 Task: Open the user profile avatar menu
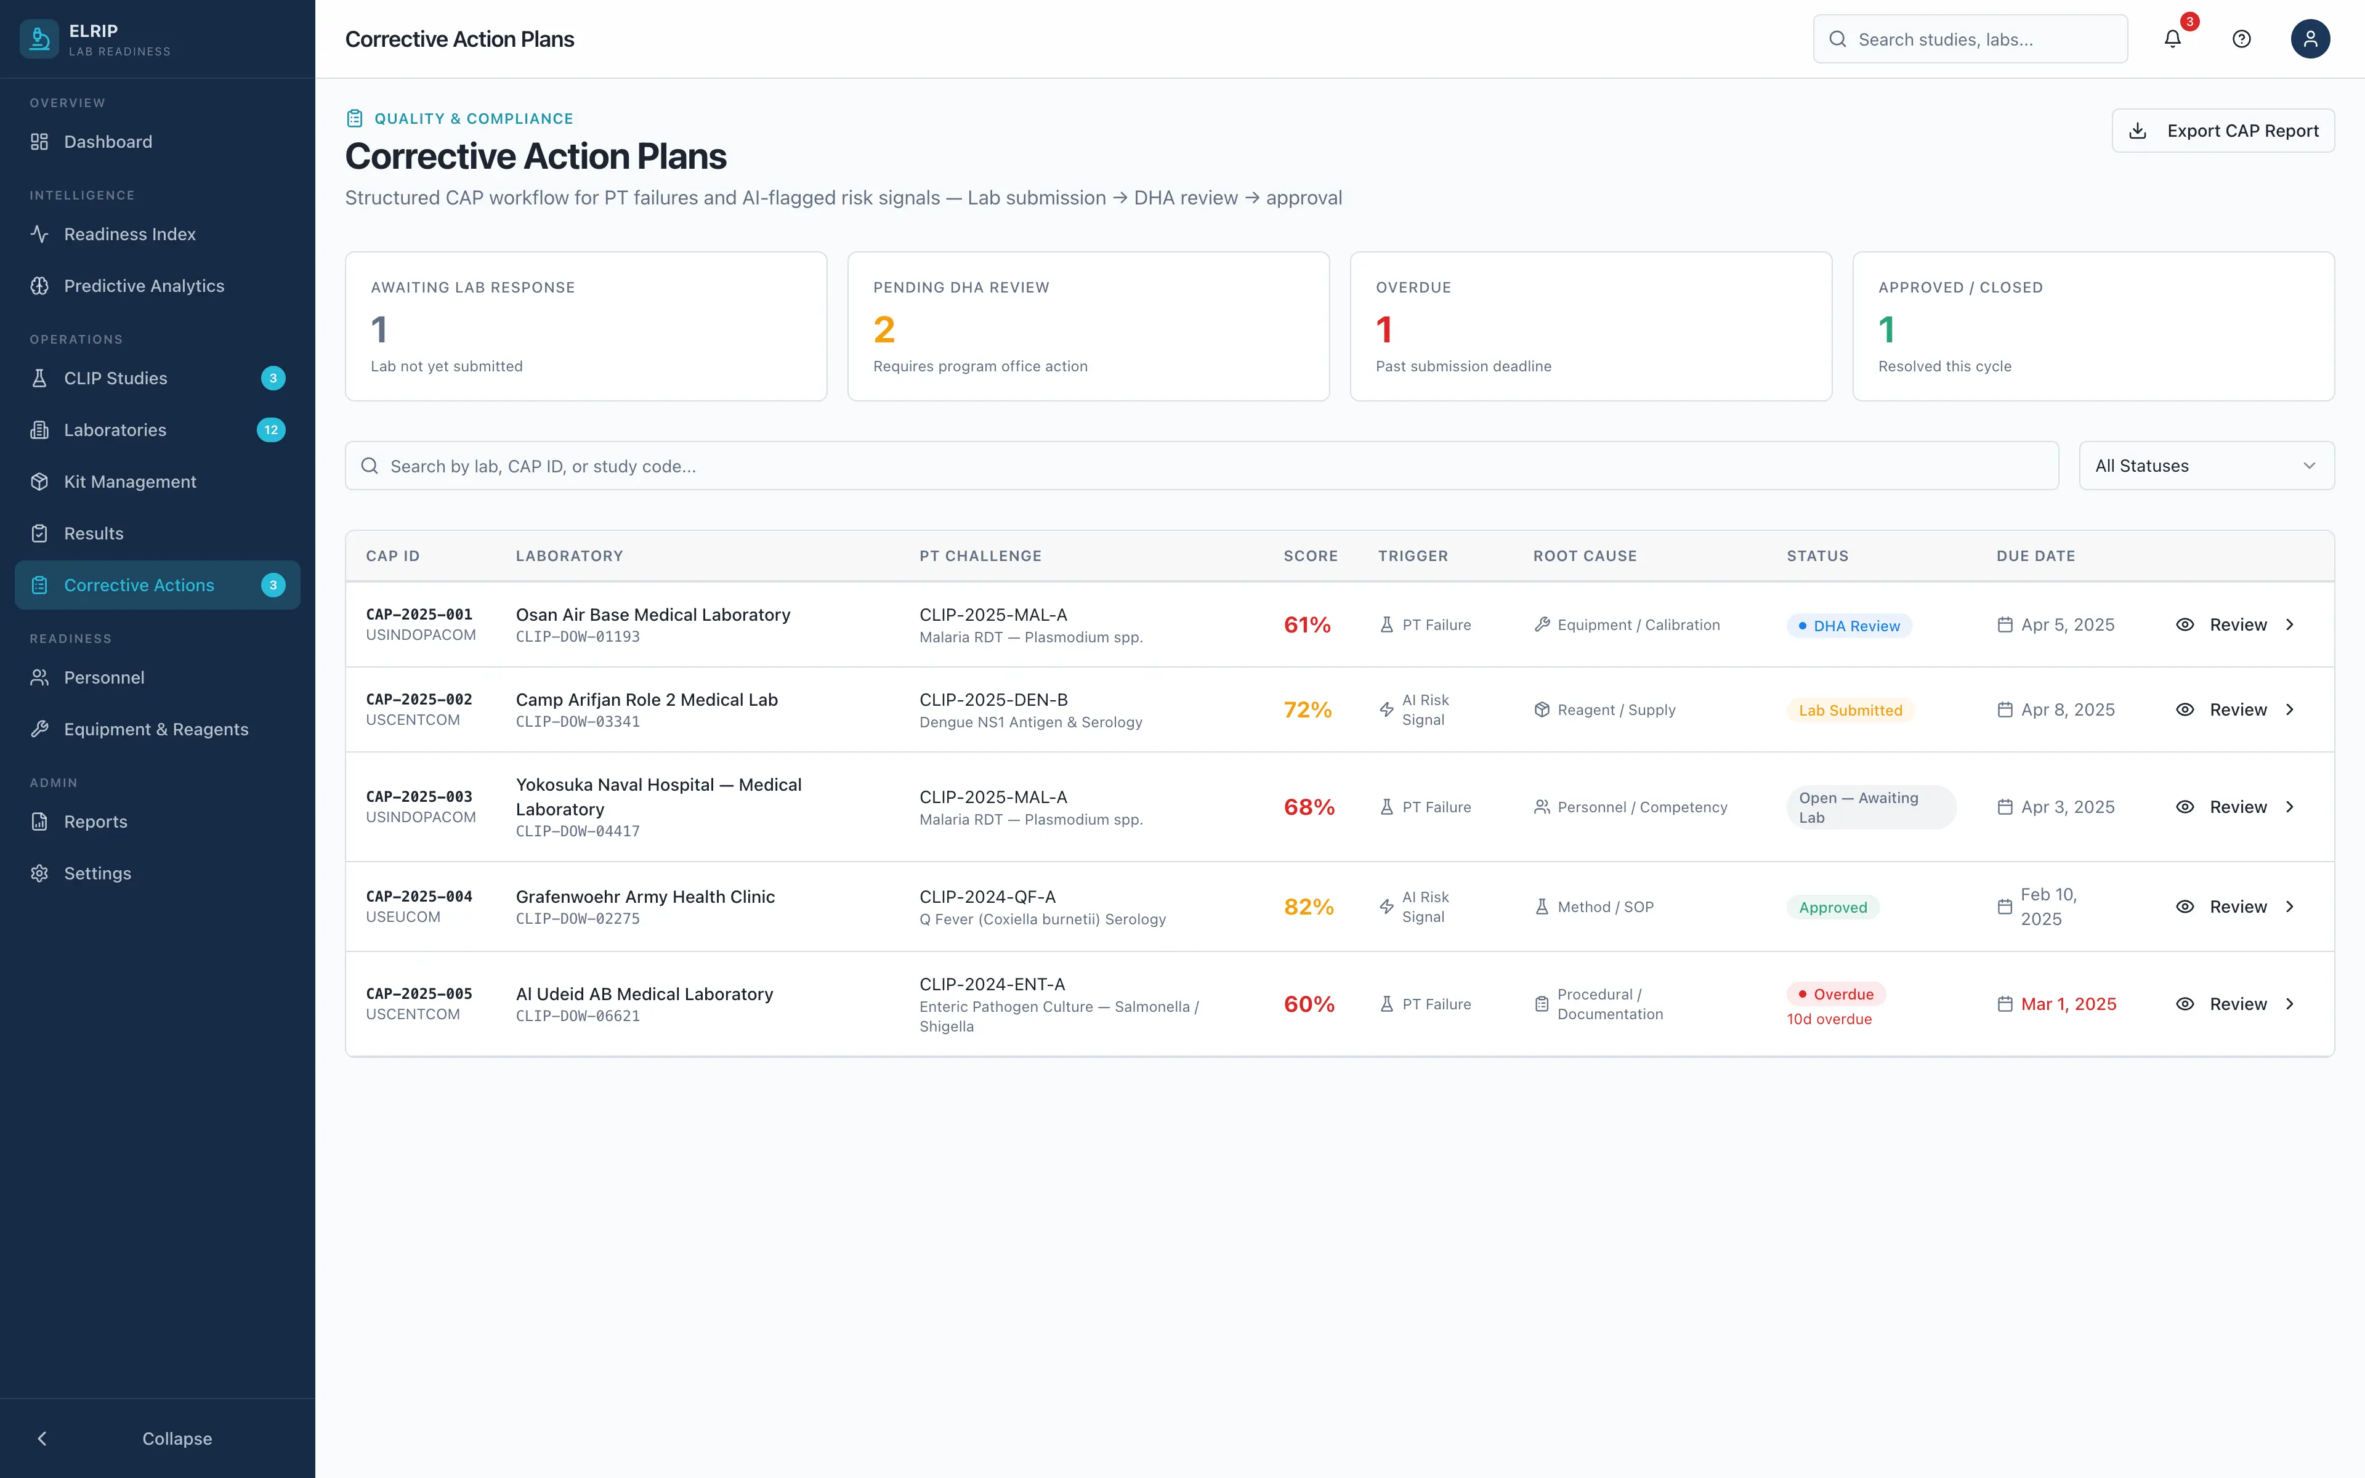point(2310,39)
